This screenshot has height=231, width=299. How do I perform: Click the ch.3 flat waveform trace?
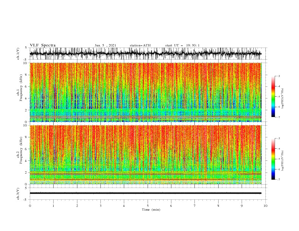point(145,193)
